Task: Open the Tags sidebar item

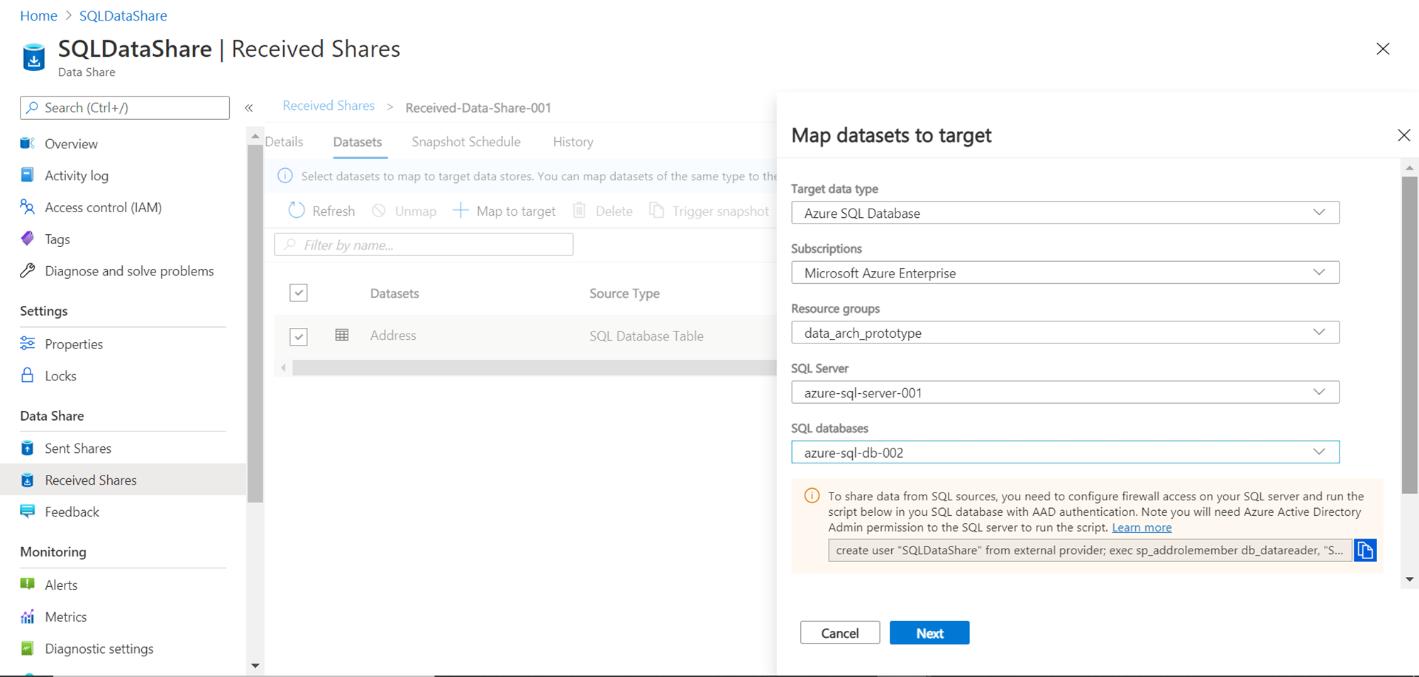Action: 57,239
